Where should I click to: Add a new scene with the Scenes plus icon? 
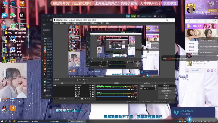[54, 99]
